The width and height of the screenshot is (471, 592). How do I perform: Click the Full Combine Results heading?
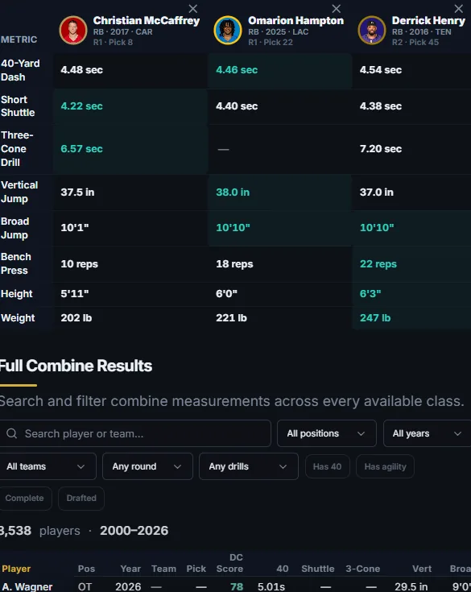[76, 366]
